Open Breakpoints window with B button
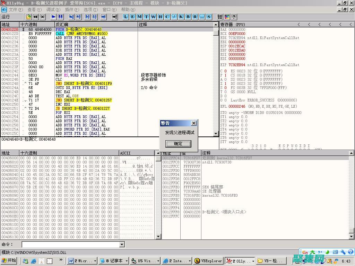 click(188, 17)
